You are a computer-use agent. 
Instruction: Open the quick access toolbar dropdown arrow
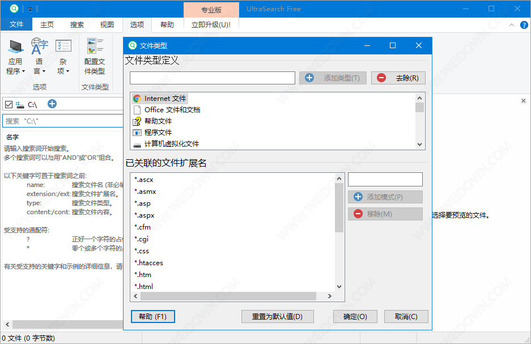click(30, 9)
